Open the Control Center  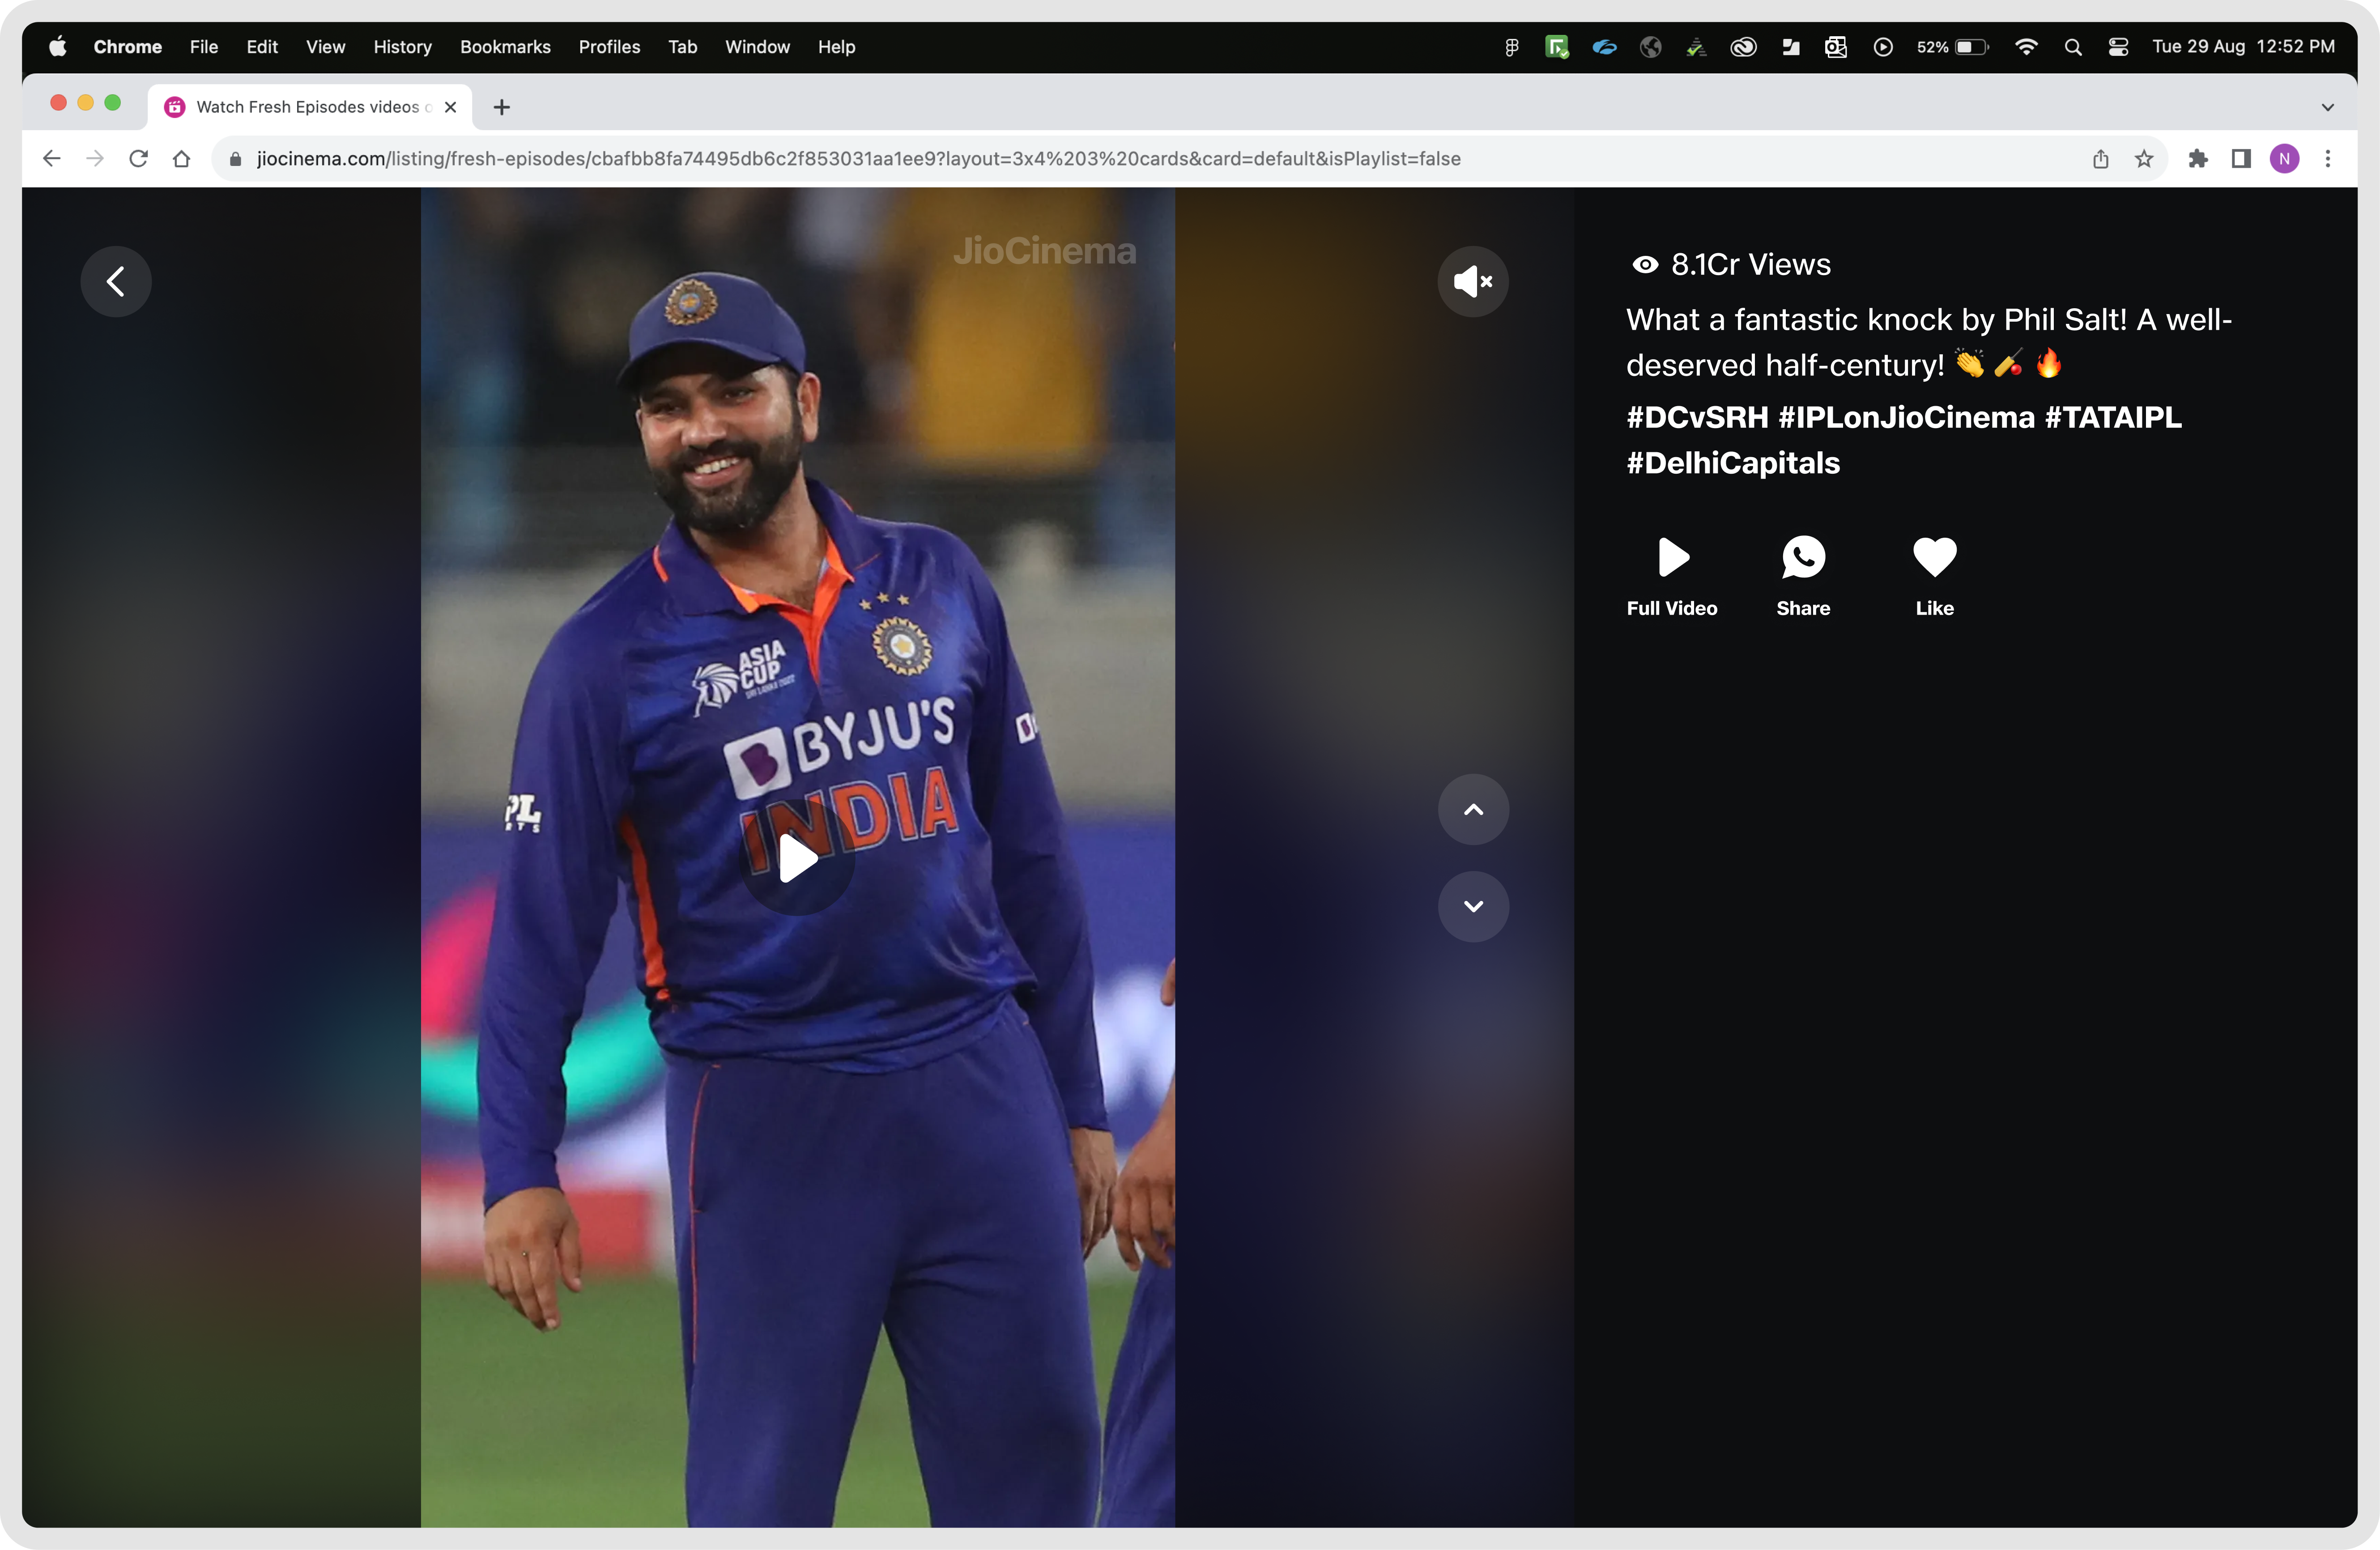pyautogui.click(x=2118, y=47)
